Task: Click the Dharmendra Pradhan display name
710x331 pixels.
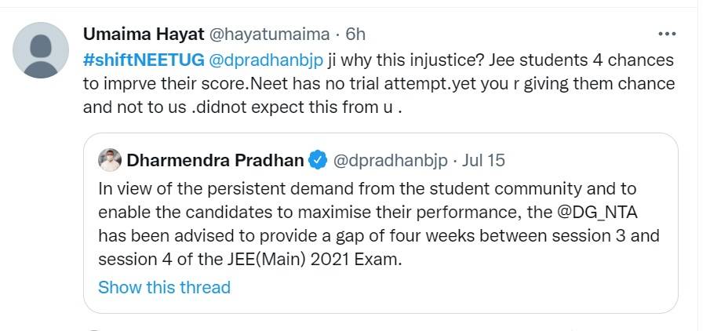Action: (215, 161)
